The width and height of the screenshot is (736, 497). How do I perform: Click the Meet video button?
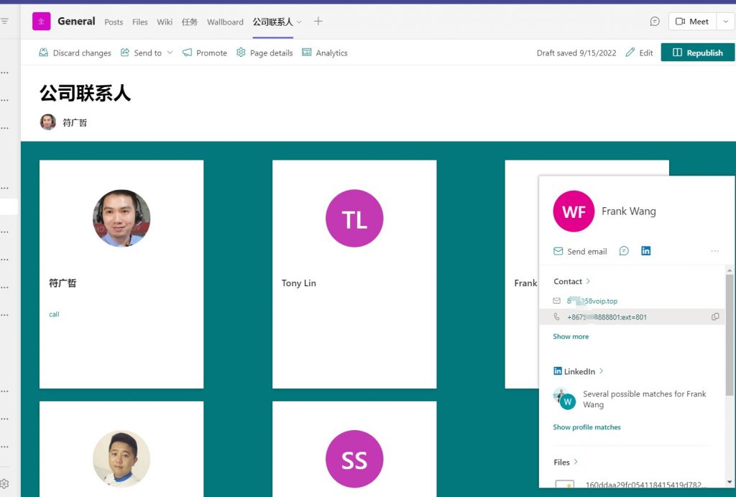[692, 21]
